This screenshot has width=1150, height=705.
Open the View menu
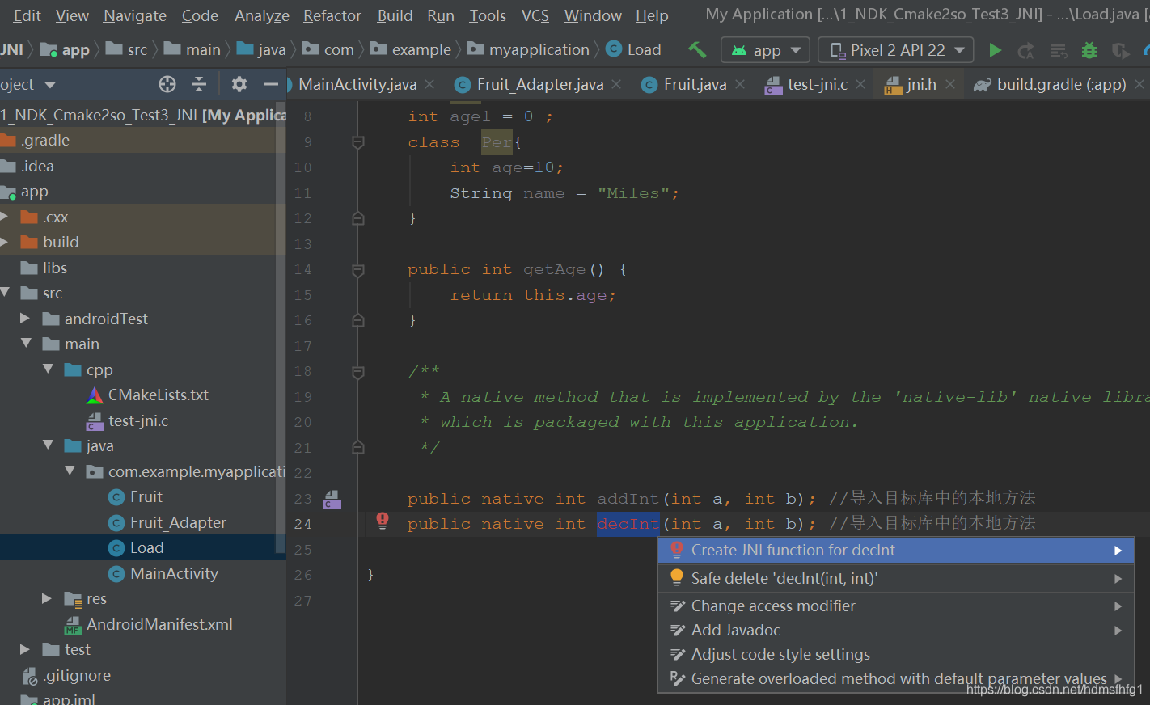72,15
